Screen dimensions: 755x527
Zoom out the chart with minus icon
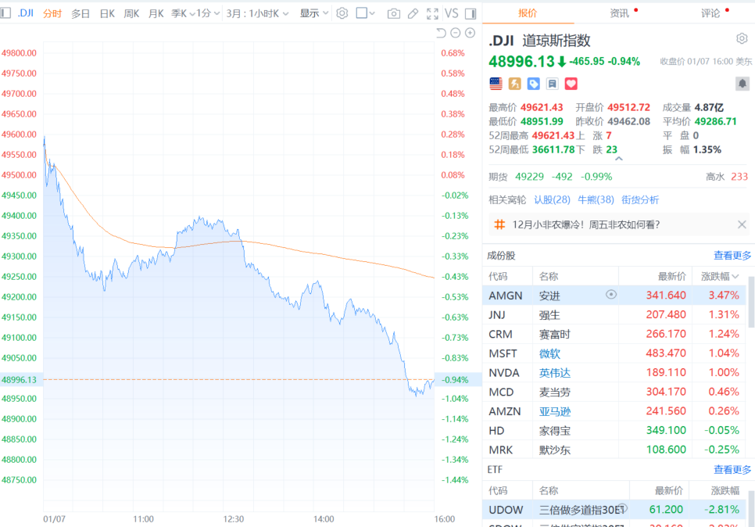(455, 33)
